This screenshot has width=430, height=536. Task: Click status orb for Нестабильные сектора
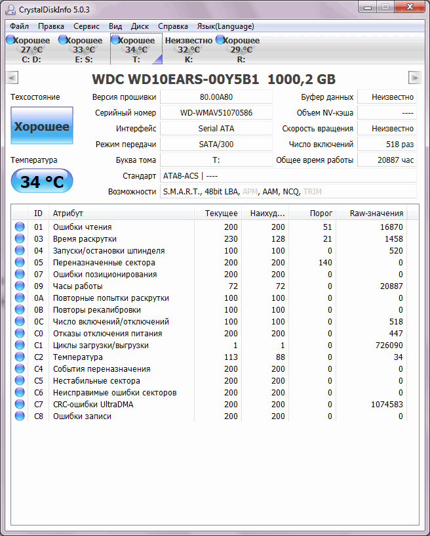pos(20,380)
